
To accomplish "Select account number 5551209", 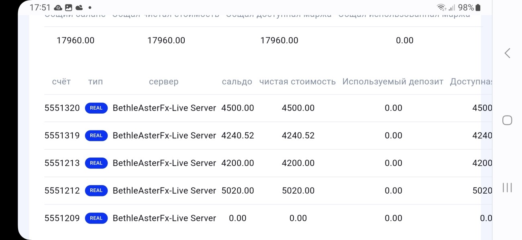I will 62,218.
